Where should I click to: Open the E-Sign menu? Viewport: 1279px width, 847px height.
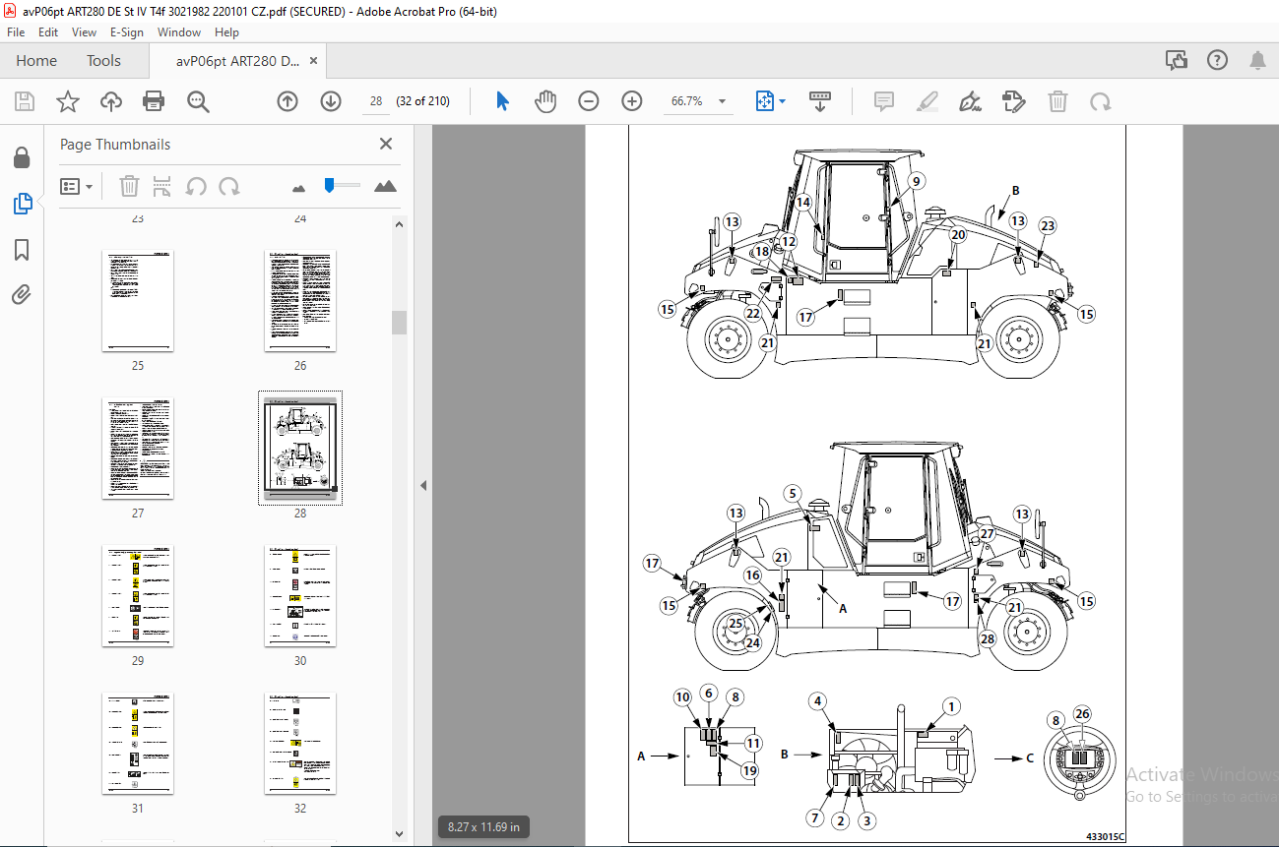(127, 32)
